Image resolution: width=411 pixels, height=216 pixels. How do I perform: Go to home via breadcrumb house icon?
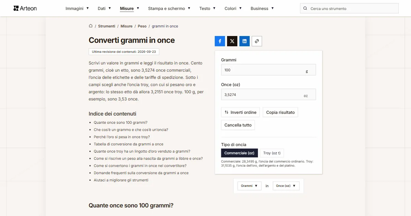click(x=91, y=26)
